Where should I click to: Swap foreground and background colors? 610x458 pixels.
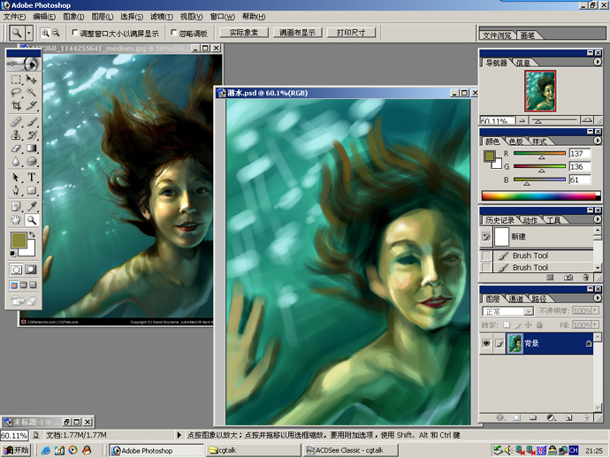coord(32,234)
